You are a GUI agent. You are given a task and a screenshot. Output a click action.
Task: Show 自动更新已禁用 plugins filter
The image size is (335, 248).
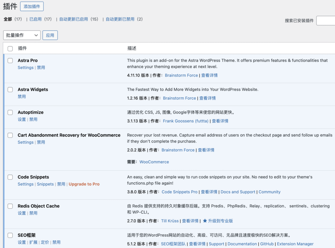(120, 19)
